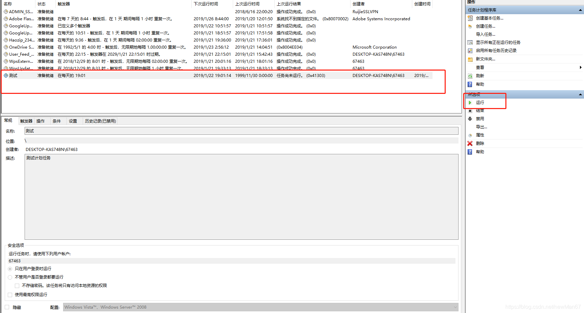Click 删除 action text

click(x=480, y=144)
